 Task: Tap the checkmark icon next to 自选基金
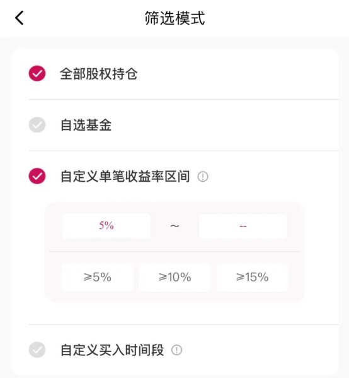click(37, 125)
